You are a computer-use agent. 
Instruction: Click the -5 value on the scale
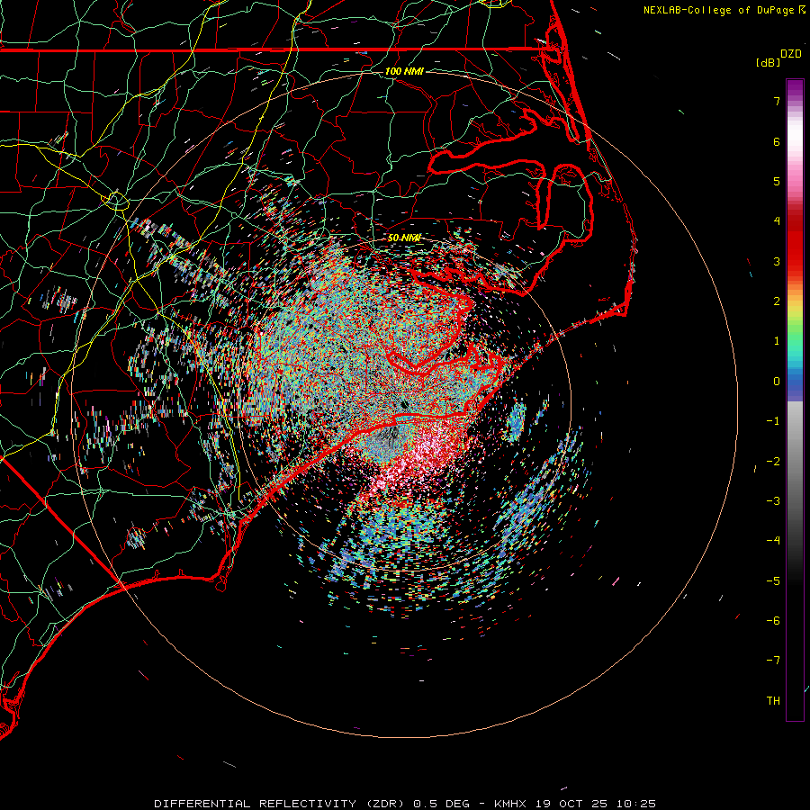(773, 581)
